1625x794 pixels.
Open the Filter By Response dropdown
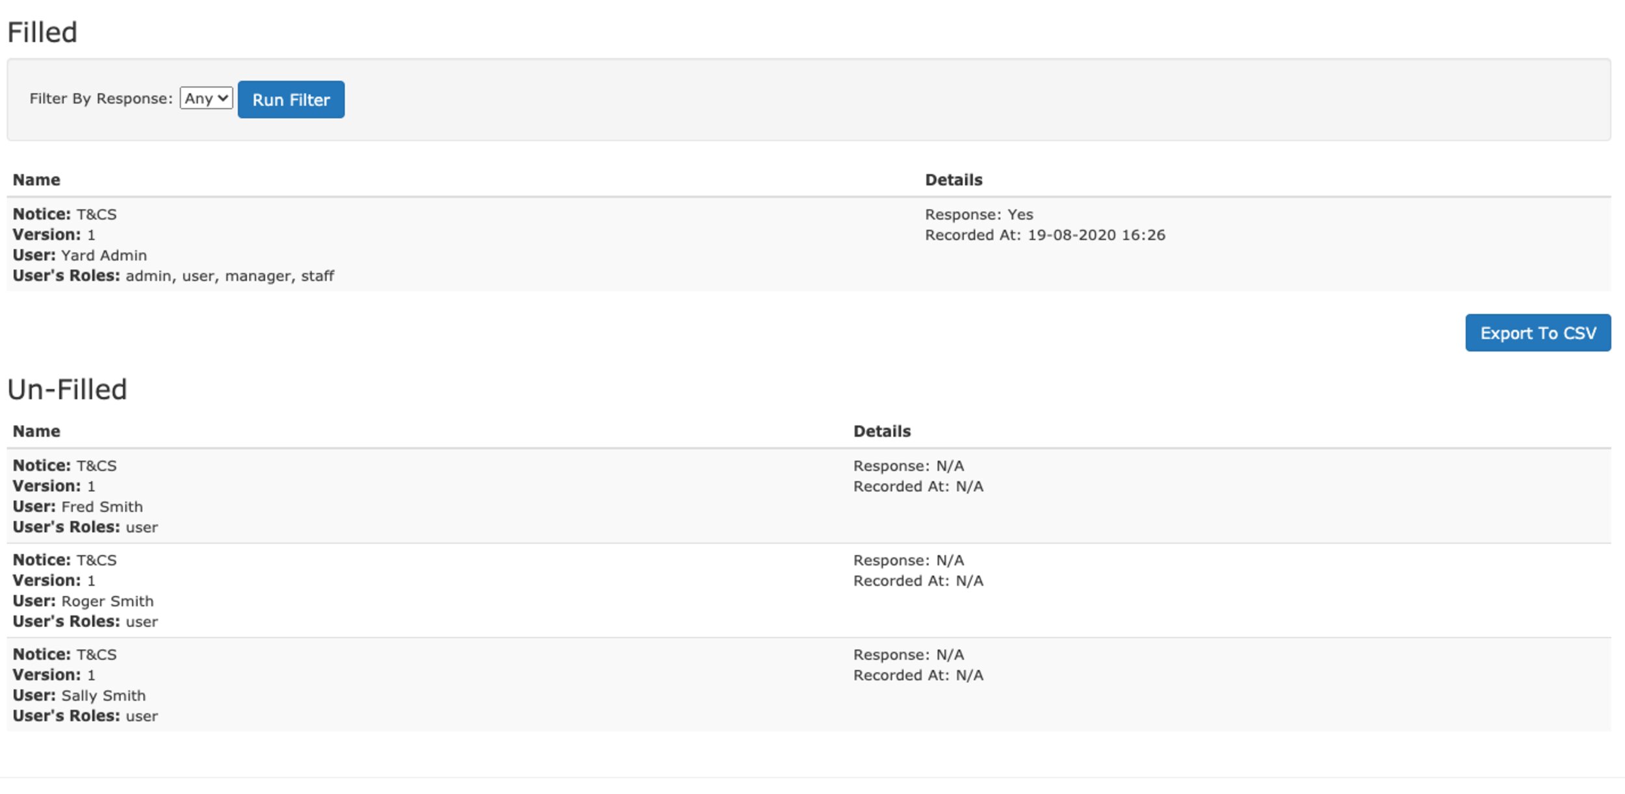coord(206,98)
